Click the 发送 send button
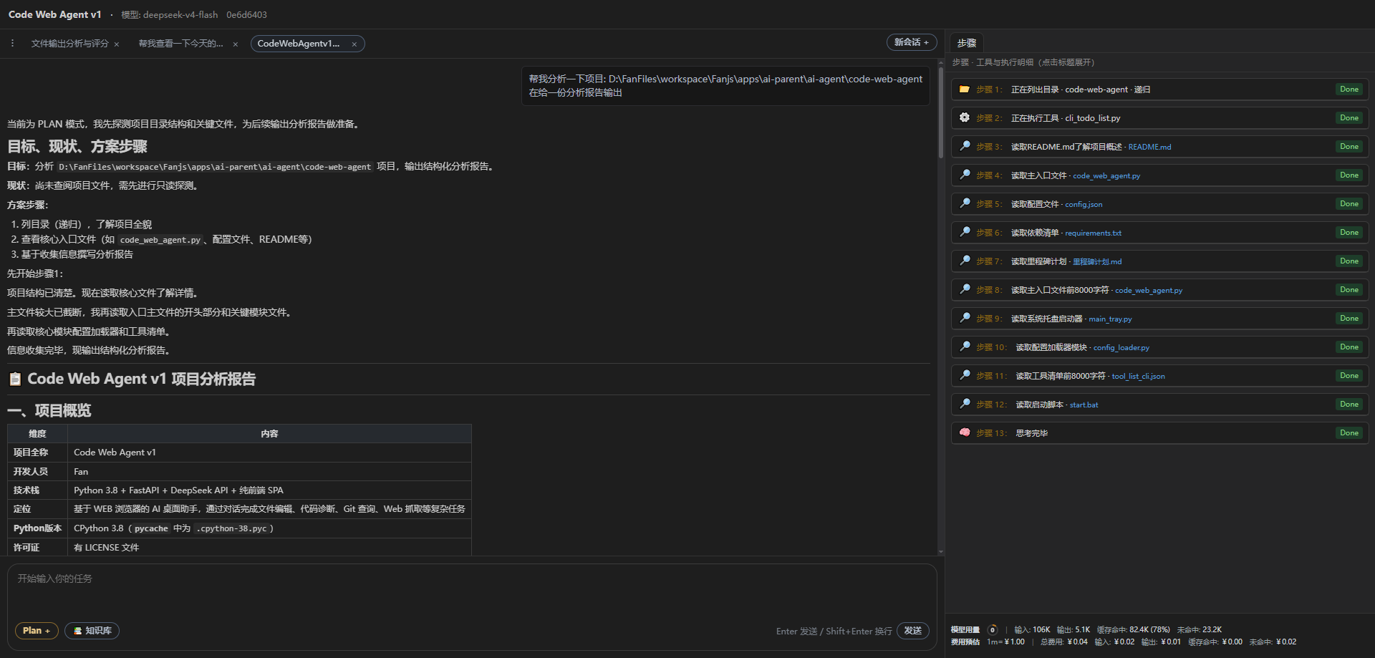Screen dimensions: 1375x658 913,631
